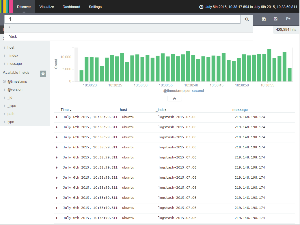This screenshot has height=225, width=300.
Task: Expand the fourth log row arrow
Action: (x=57, y=148)
